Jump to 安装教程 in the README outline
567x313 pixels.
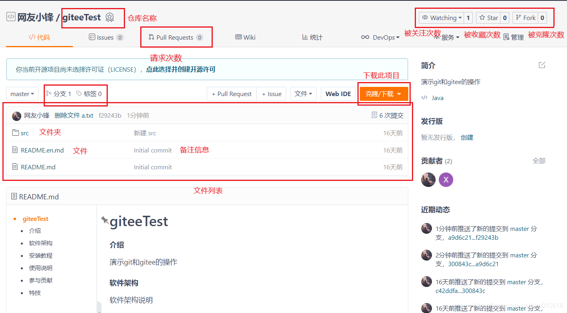point(40,255)
